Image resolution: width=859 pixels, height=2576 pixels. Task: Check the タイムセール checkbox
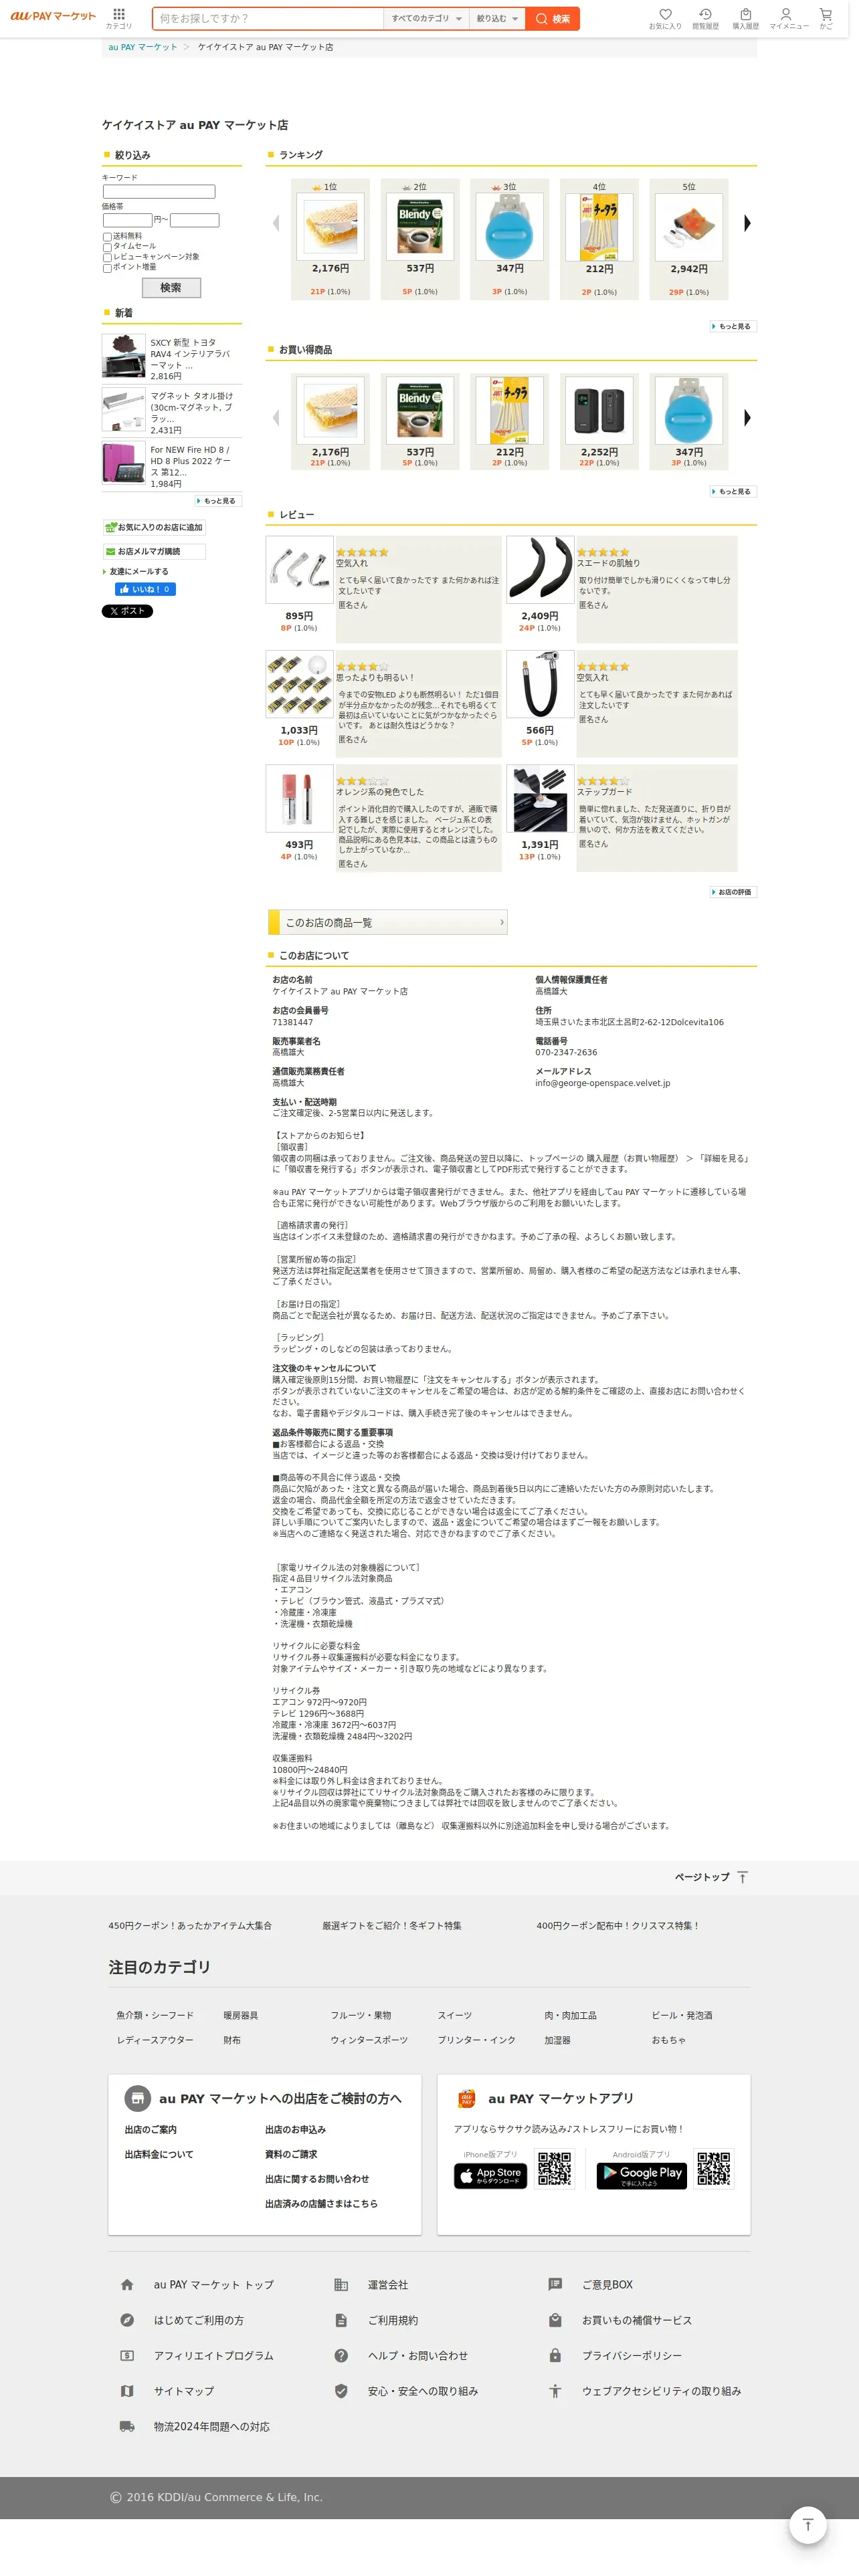point(107,247)
